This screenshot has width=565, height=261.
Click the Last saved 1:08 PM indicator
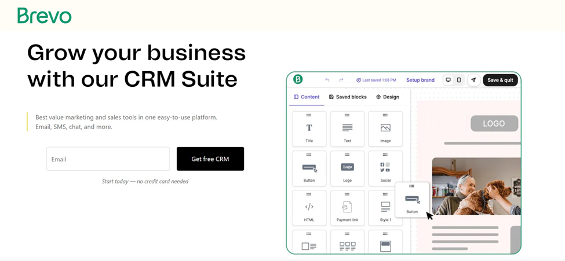pos(376,80)
